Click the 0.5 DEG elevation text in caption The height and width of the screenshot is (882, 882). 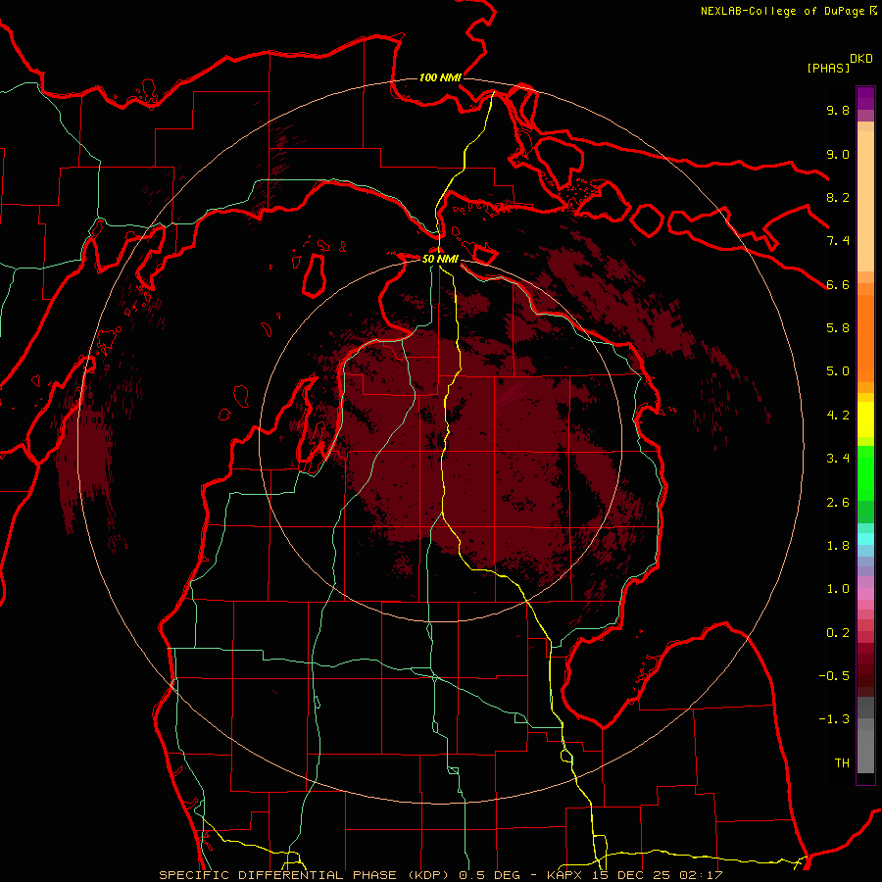click(490, 875)
